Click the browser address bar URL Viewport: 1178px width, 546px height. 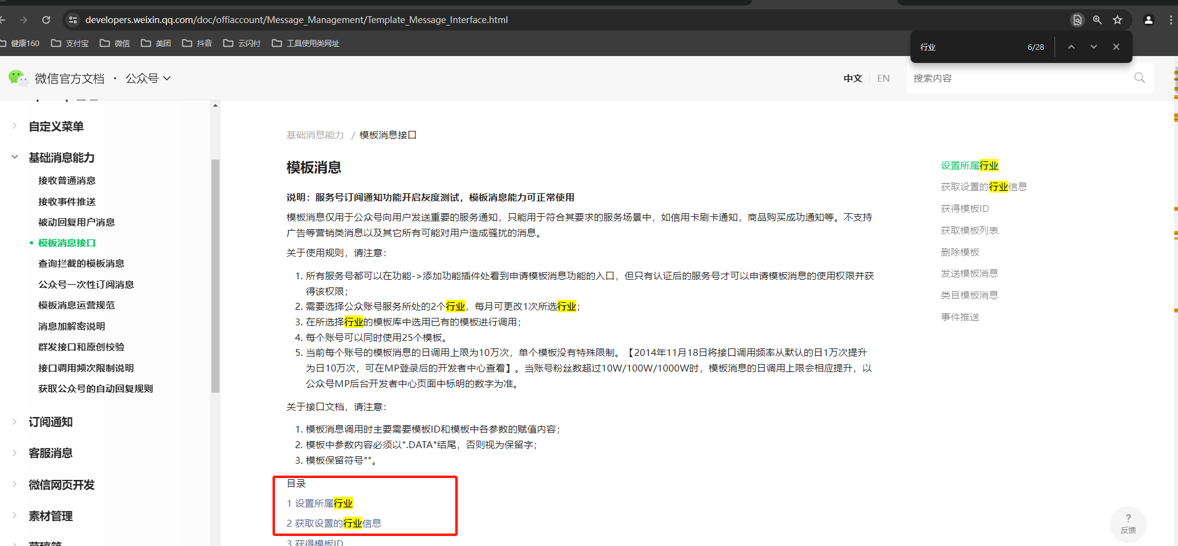[297, 20]
